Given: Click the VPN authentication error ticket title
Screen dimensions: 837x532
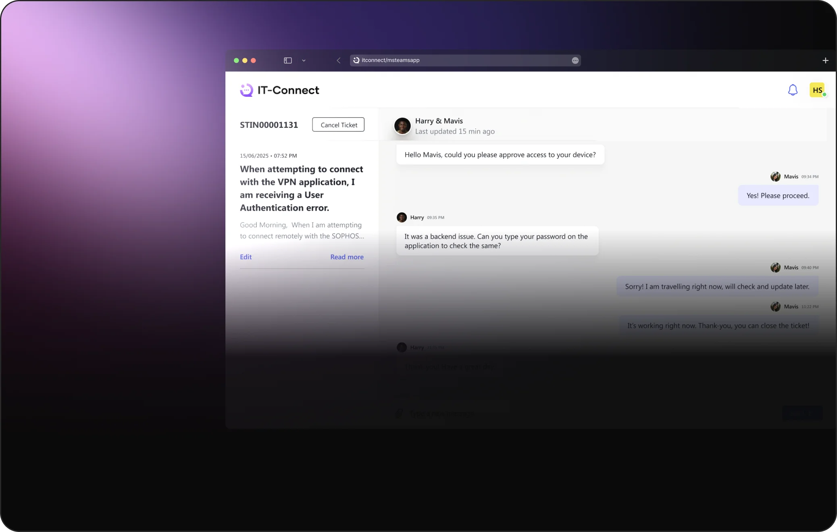Looking at the screenshot, I should (x=302, y=188).
